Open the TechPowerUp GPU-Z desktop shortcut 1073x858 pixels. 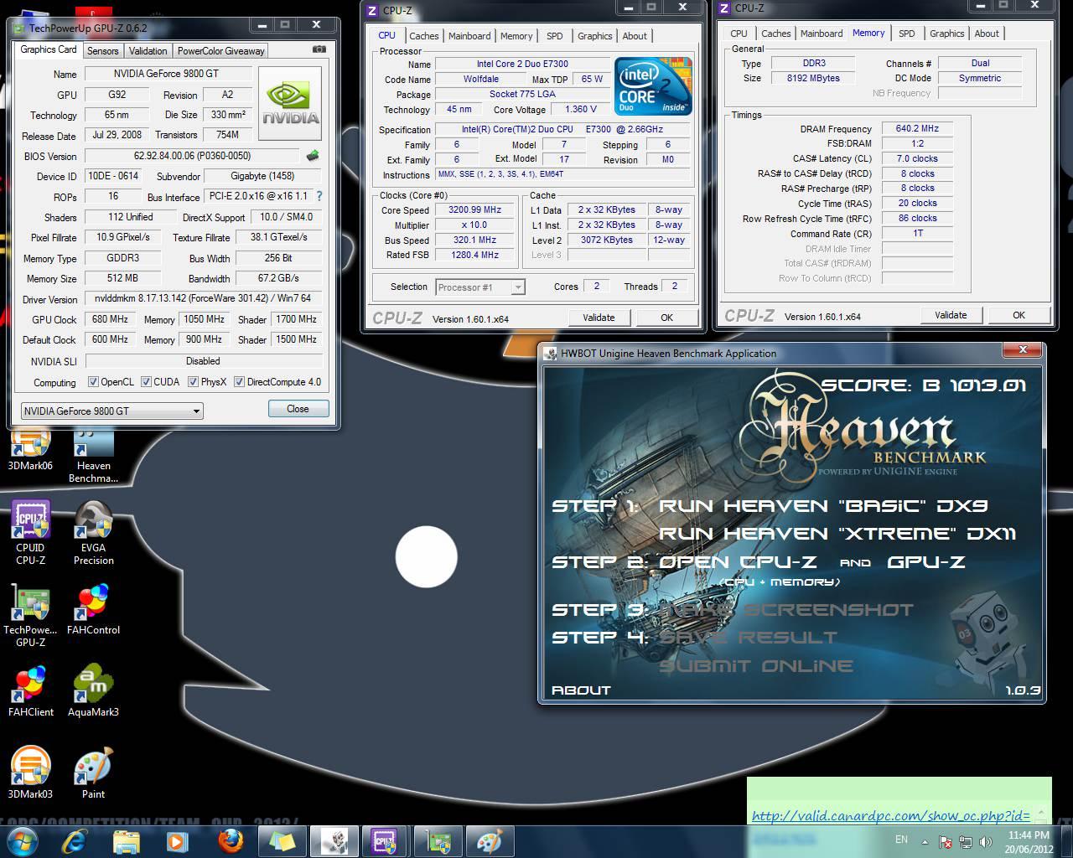[x=30, y=614]
